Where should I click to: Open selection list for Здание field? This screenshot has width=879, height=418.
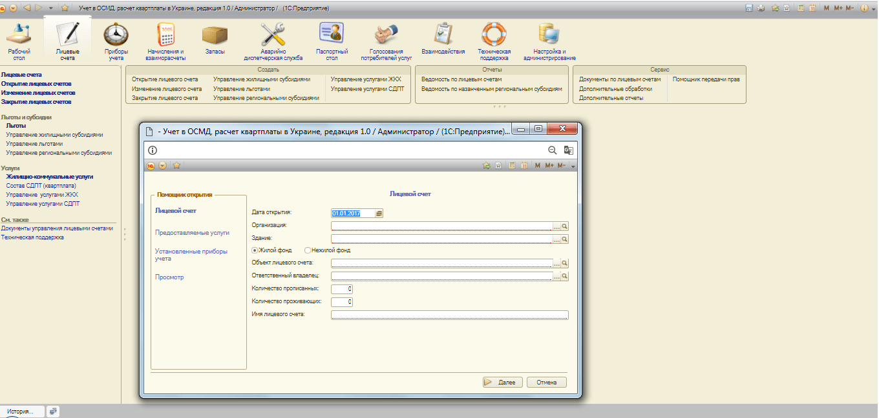coord(556,239)
